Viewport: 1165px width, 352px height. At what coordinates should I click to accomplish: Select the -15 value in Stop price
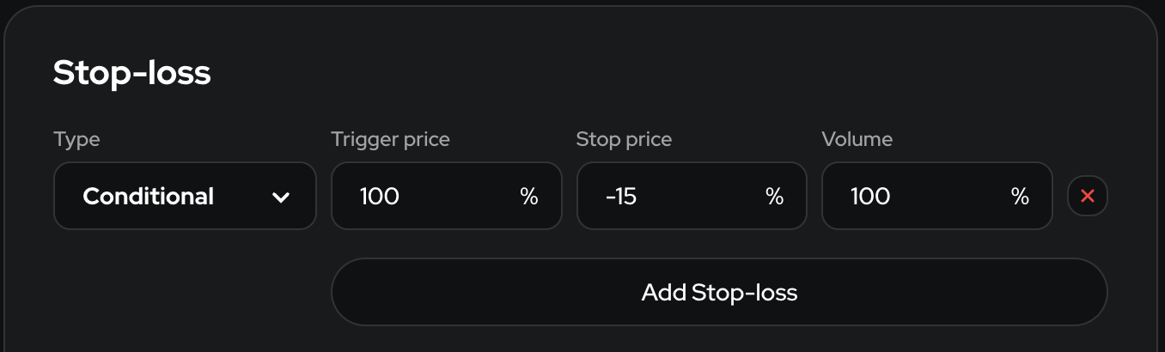pyautogui.click(x=621, y=197)
